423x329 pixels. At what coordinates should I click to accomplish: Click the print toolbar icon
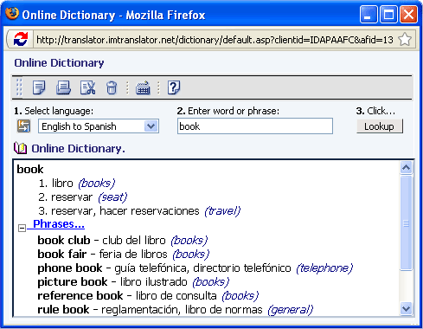[63, 87]
